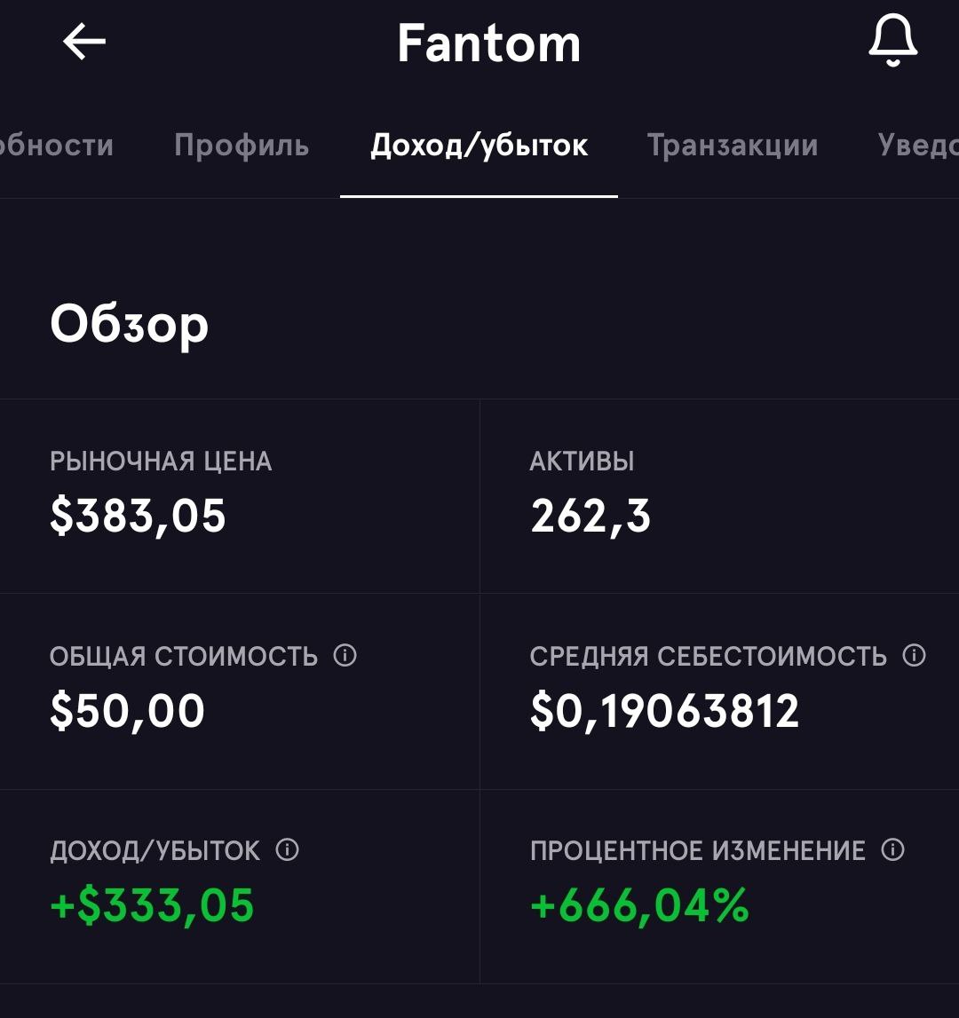This screenshot has height=1018, width=959.
Task: Tap info icon beside Процентное изменение
Action: (892, 849)
